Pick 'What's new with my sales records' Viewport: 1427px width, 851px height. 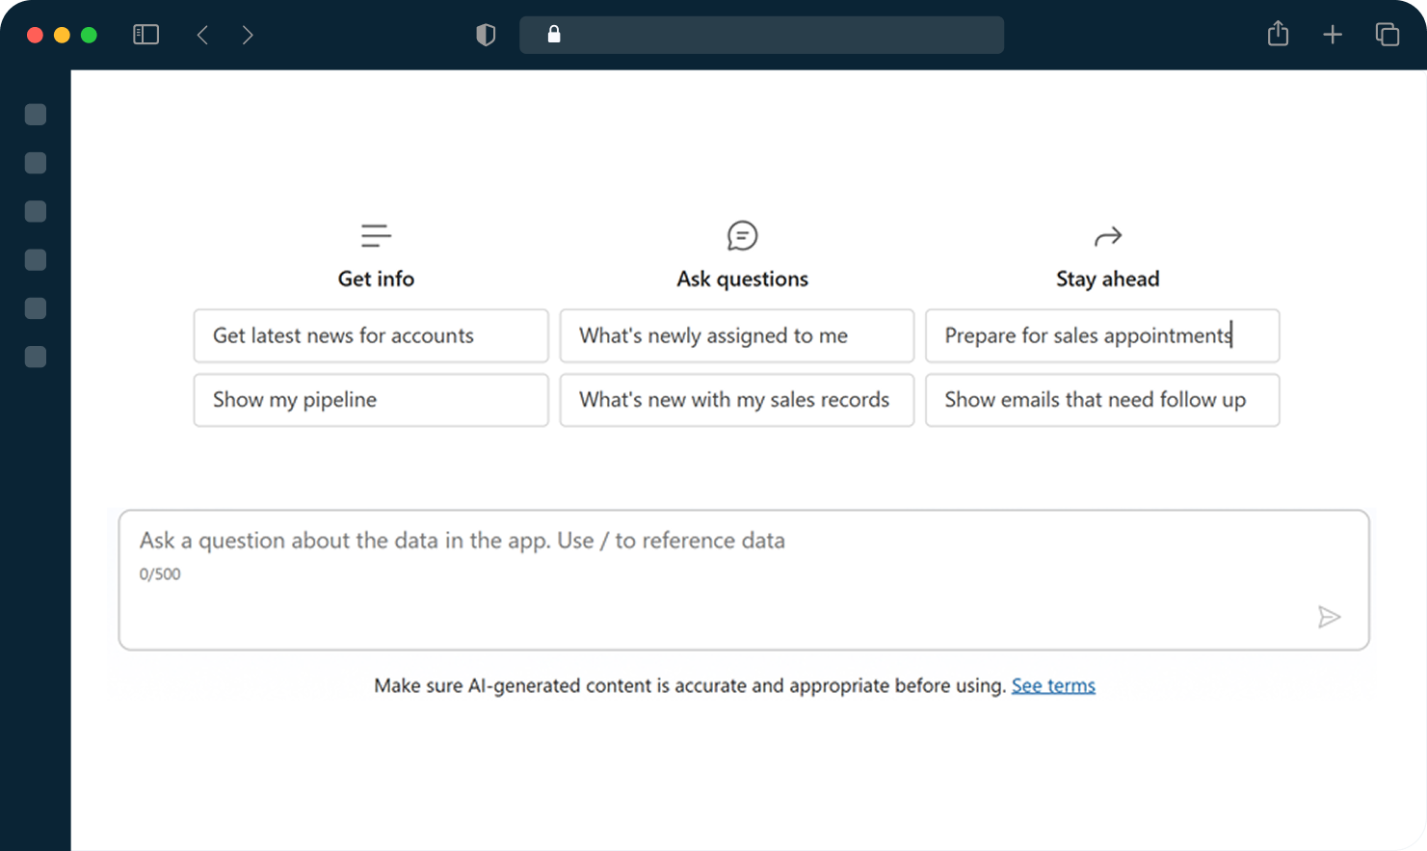coord(736,400)
